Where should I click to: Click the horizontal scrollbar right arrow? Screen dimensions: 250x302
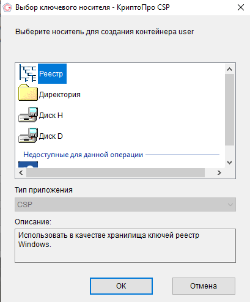(219, 173)
